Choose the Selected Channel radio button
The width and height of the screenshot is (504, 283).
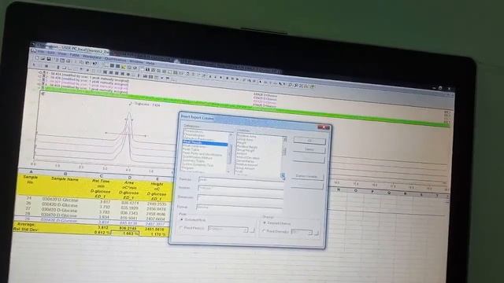265,222
